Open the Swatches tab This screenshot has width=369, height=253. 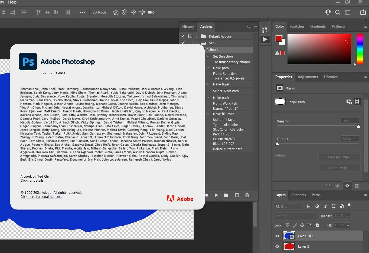(x=297, y=26)
